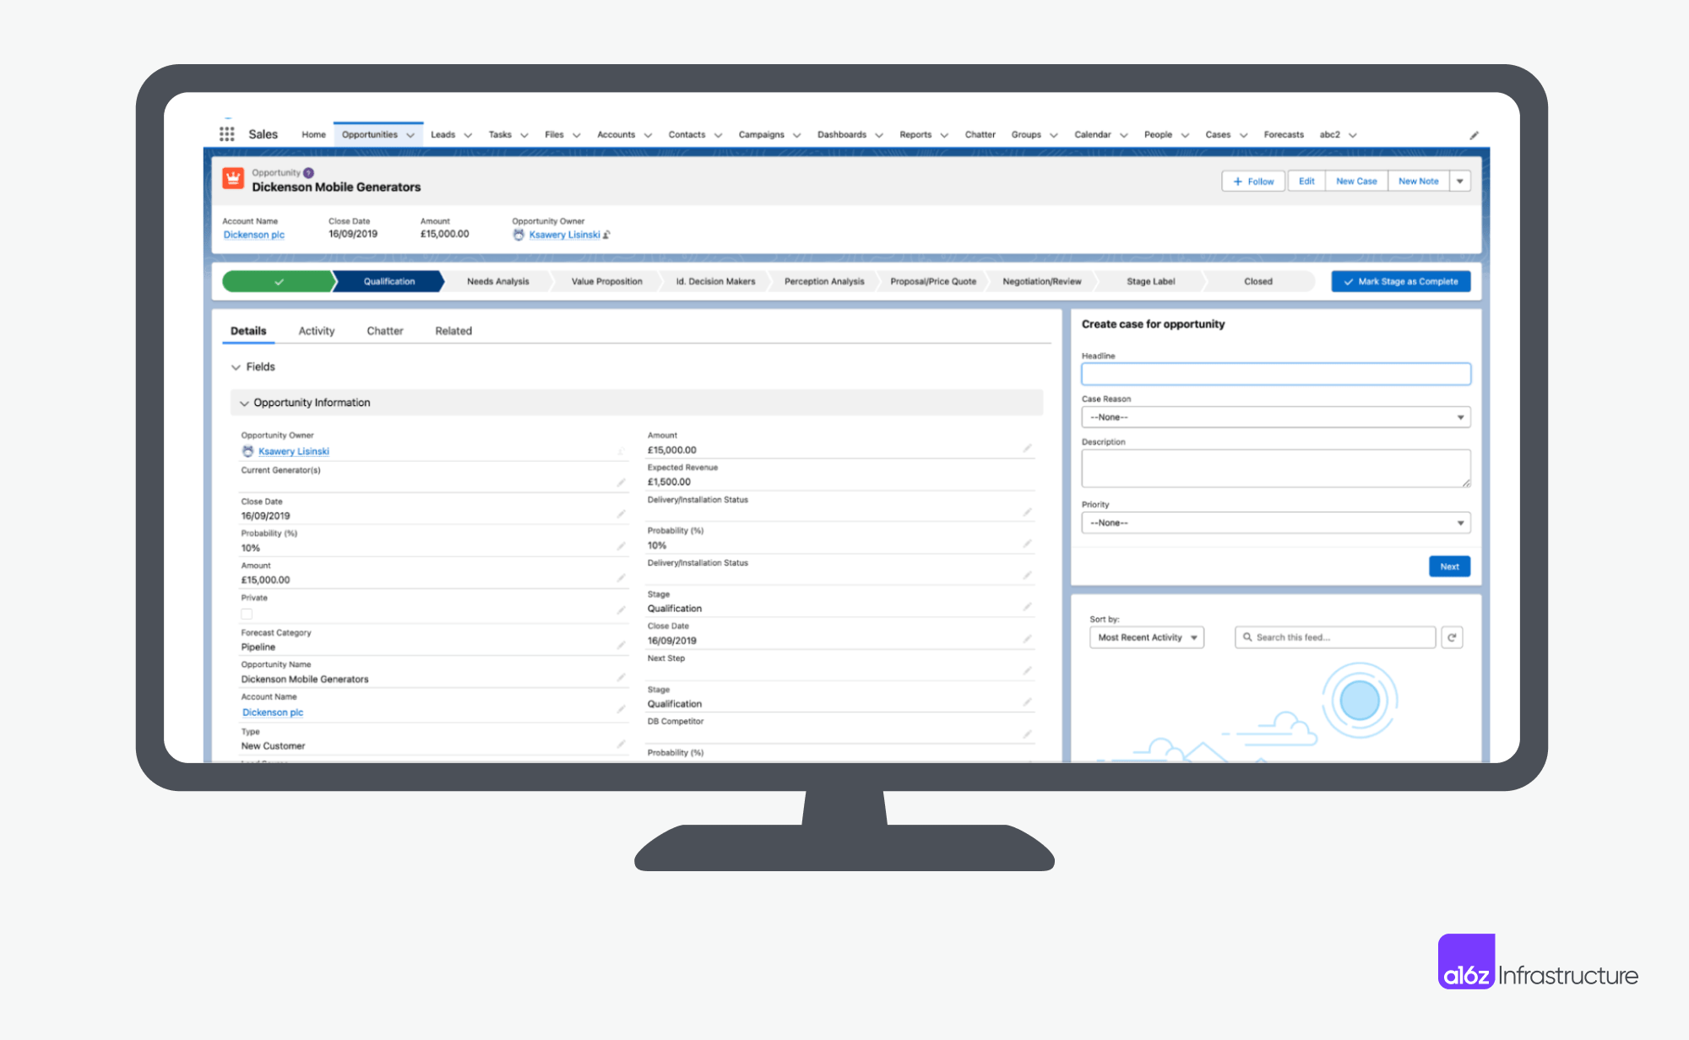Open more actions arrow beside New Note
This screenshot has height=1040, width=1689.
(1460, 181)
